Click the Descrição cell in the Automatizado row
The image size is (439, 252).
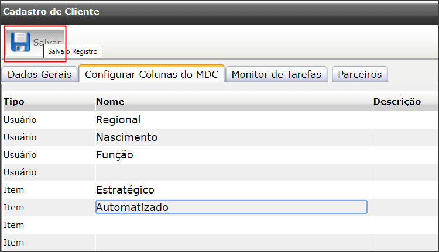point(406,207)
